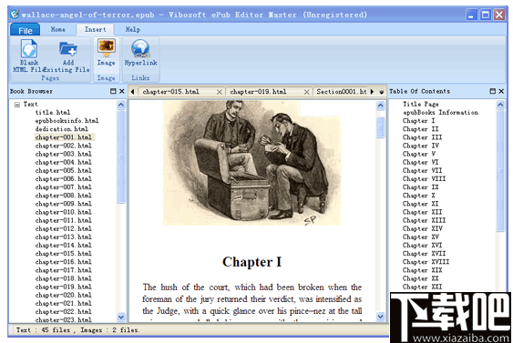Image resolution: width=513 pixels, height=343 pixels.
Task: Select chapter-012.html in Book Browser
Action: 64,228
